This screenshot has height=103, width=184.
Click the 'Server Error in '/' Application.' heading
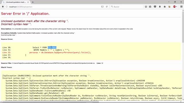(x=25, y=14)
